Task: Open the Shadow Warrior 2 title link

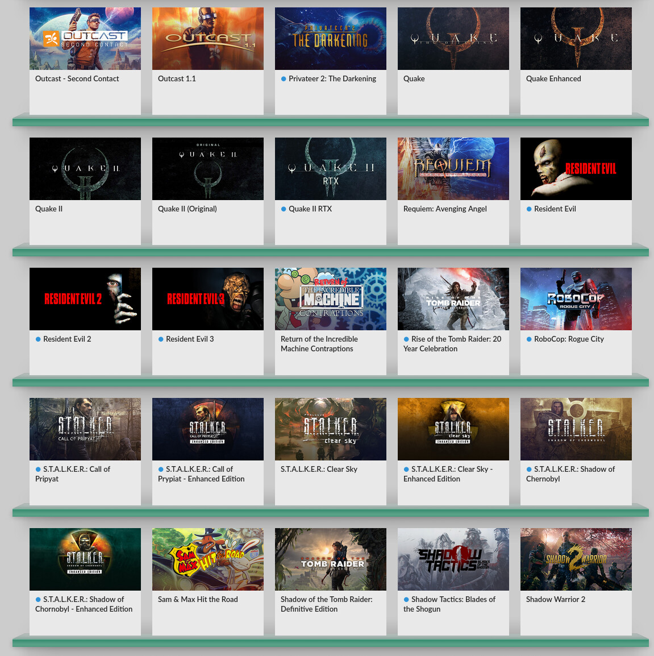Action: pos(555,600)
